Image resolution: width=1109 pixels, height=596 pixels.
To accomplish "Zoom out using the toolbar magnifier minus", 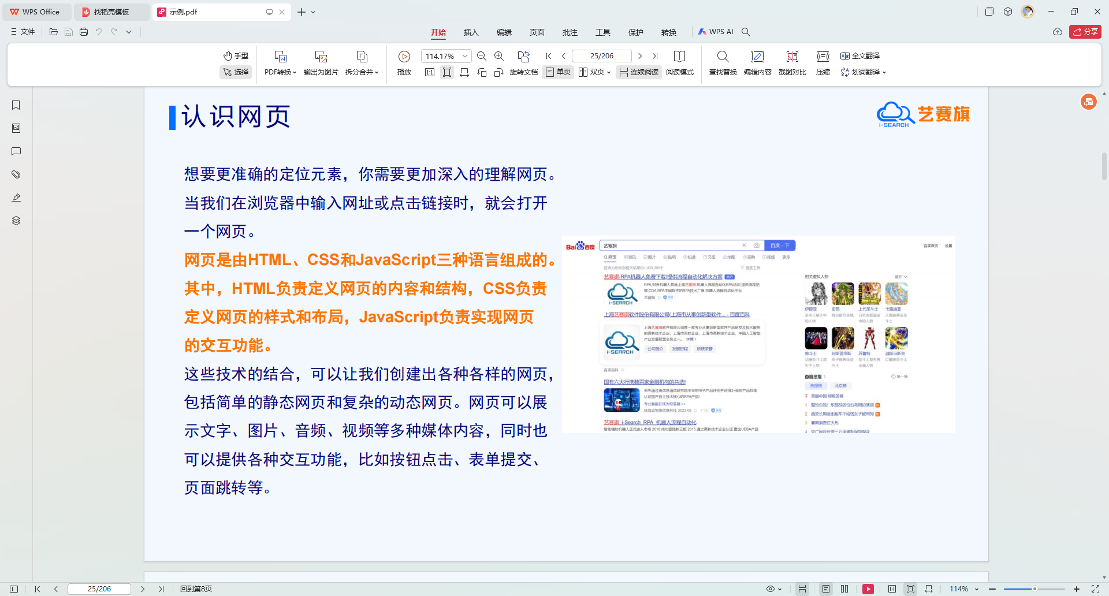I will tap(482, 56).
